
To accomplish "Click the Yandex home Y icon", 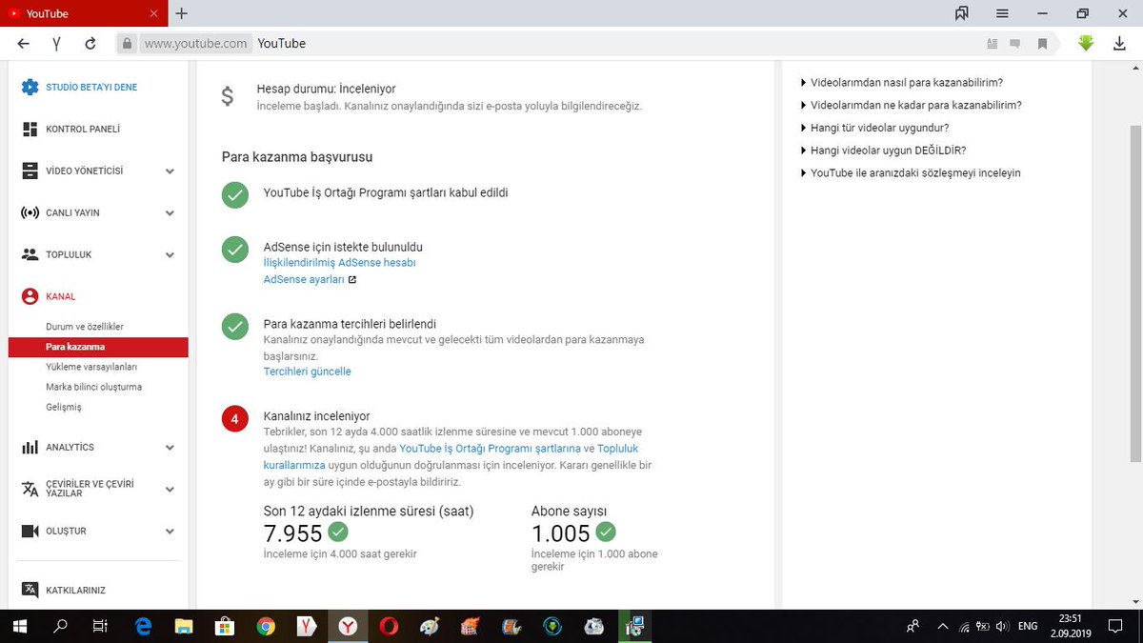I will (x=57, y=43).
